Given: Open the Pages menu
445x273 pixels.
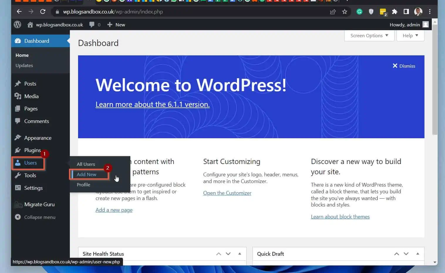Looking at the screenshot, I should (x=41, y=108).
